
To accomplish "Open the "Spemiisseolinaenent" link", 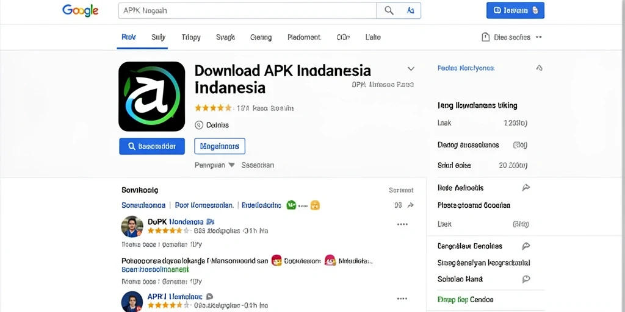I will click(x=155, y=269).
